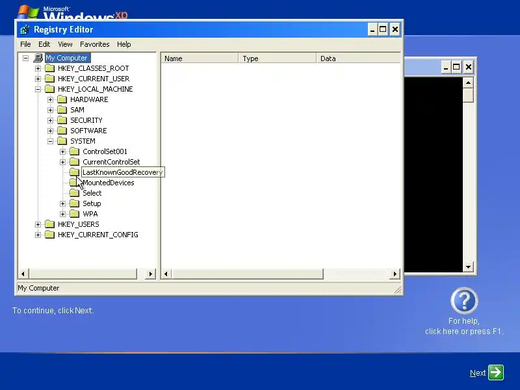
Task: Collapse the My Computer root node
Action: coord(25,58)
